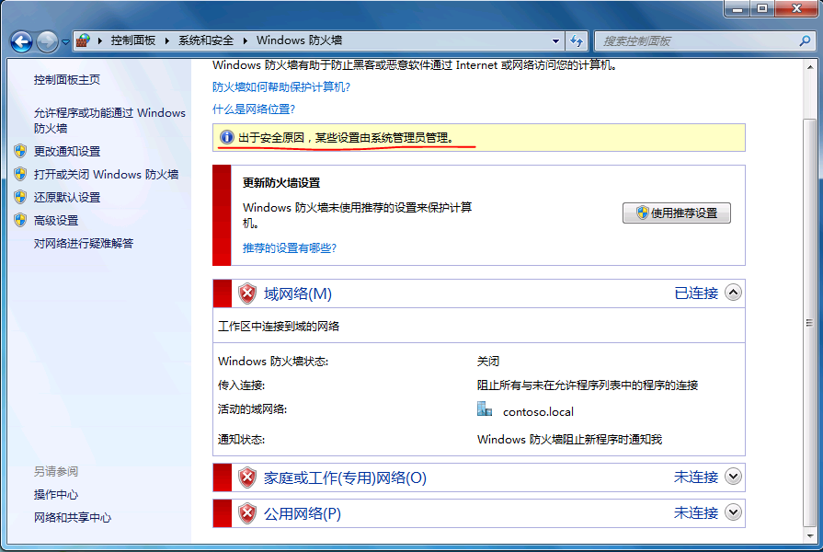Click the scrollbar down arrow
823x552 pixels.
click(x=810, y=536)
